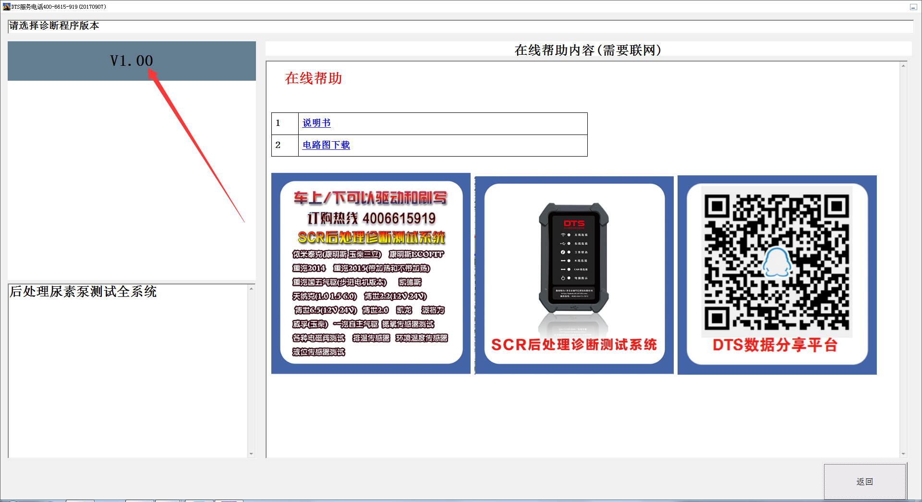Click the 返回 back button

[x=865, y=481]
